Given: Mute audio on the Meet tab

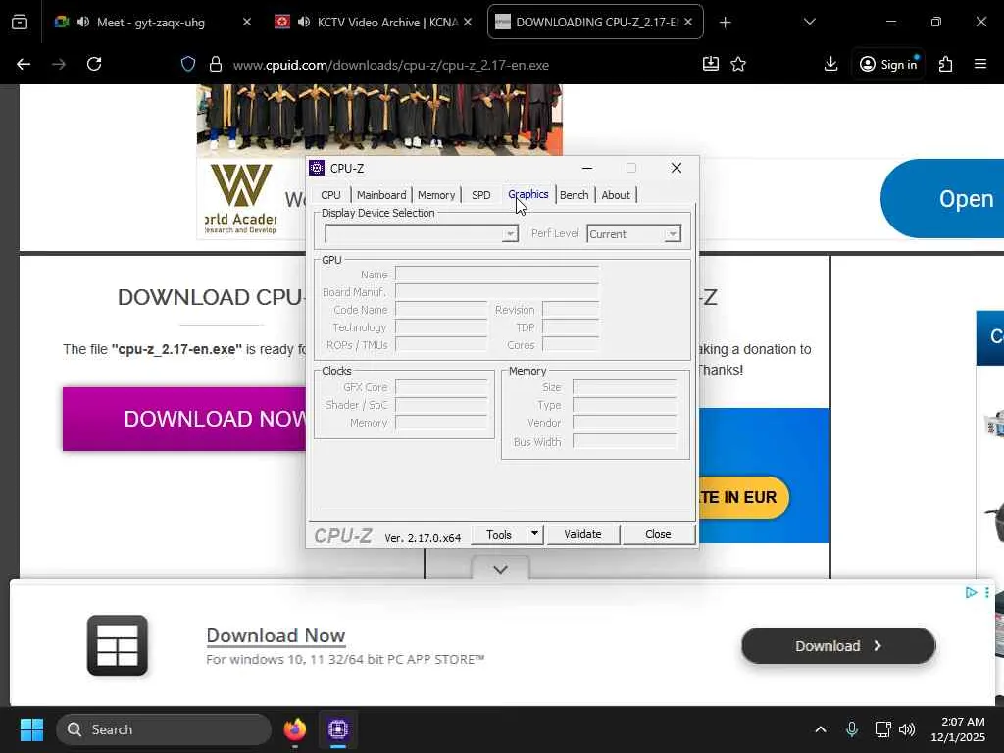Looking at the screenshot, I should (83, 22).
